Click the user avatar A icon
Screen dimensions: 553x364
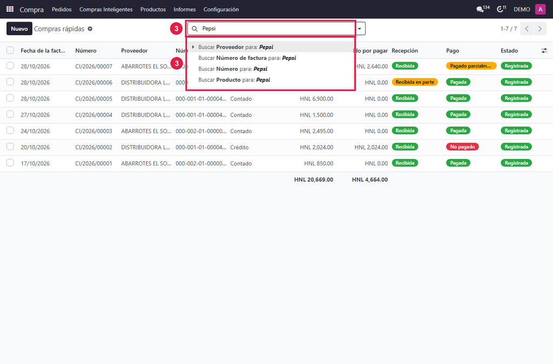pos(540,9)
